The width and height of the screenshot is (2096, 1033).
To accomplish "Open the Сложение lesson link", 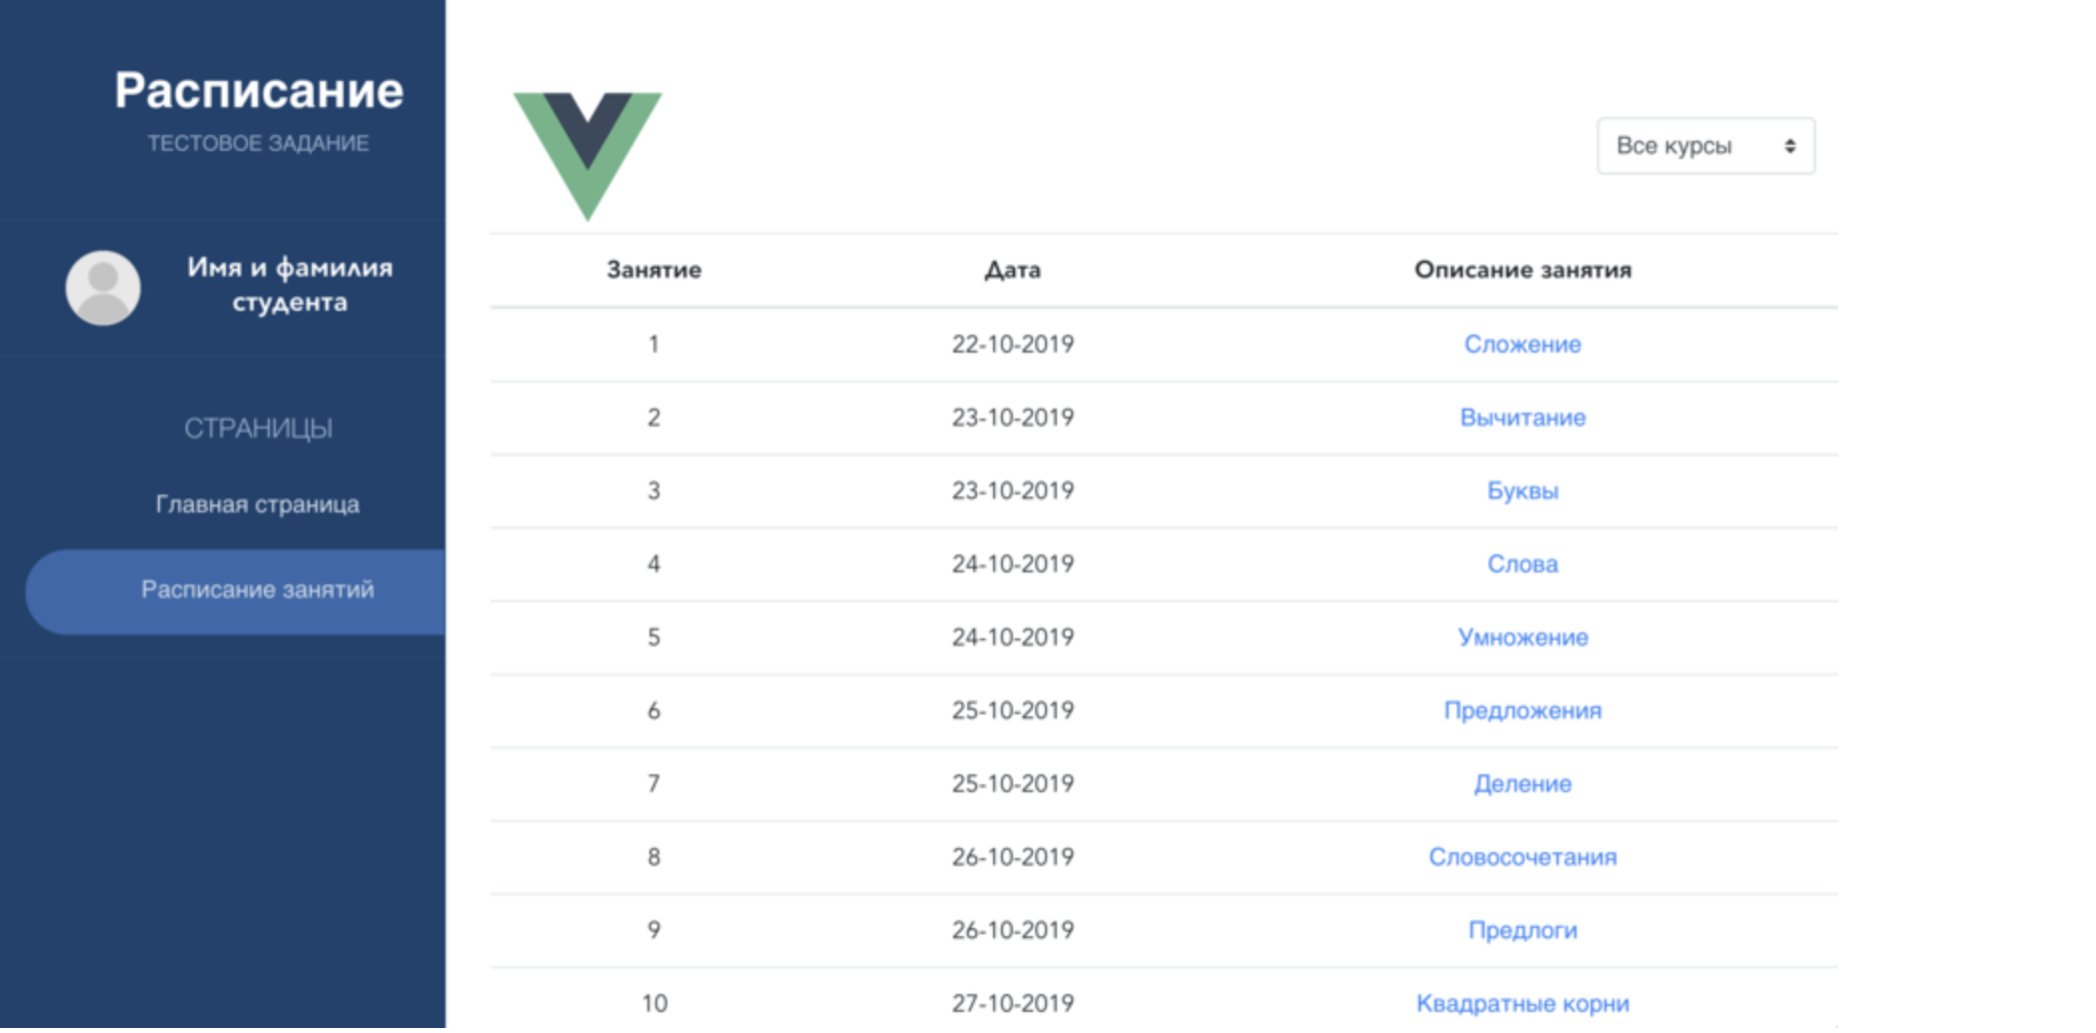I will point(1522,344).
